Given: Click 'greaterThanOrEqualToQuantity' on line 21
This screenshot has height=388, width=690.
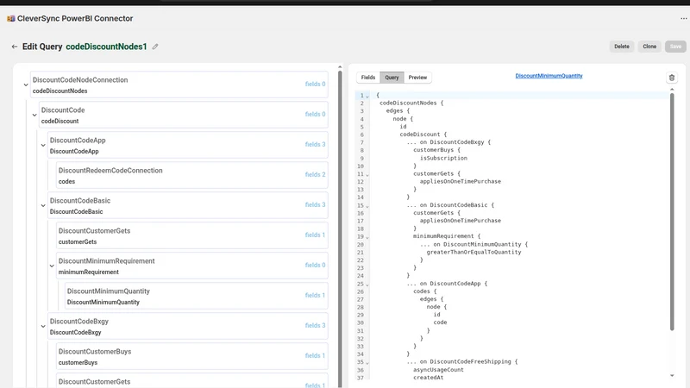Looking at the screenshot, I should pos(474,252).
